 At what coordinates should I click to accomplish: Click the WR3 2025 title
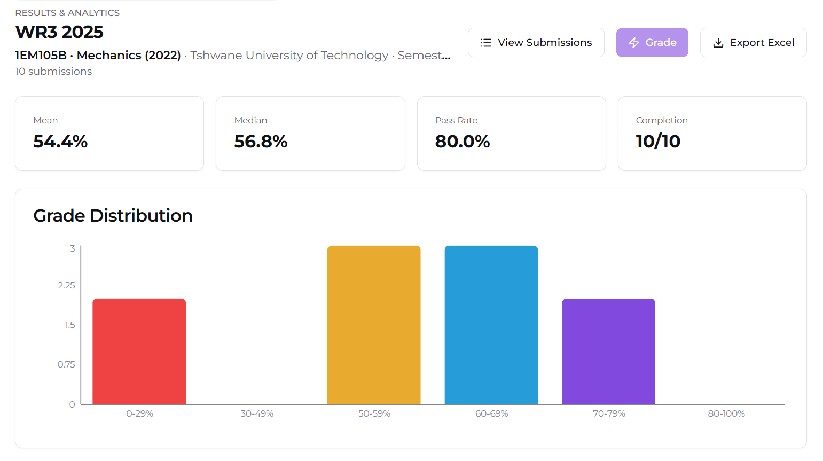59,32
